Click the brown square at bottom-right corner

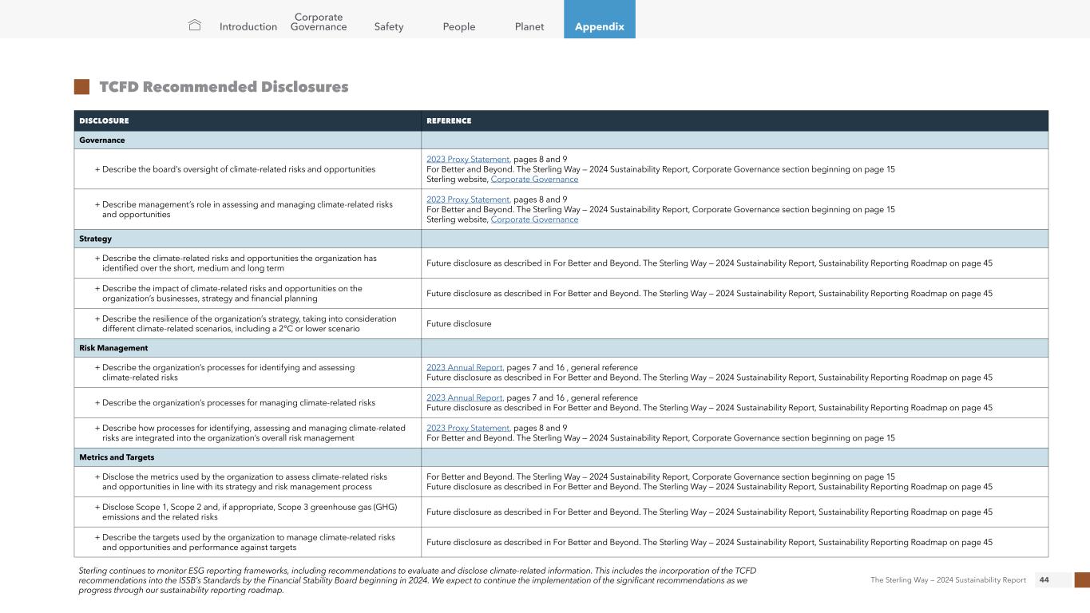point(1081,579)
